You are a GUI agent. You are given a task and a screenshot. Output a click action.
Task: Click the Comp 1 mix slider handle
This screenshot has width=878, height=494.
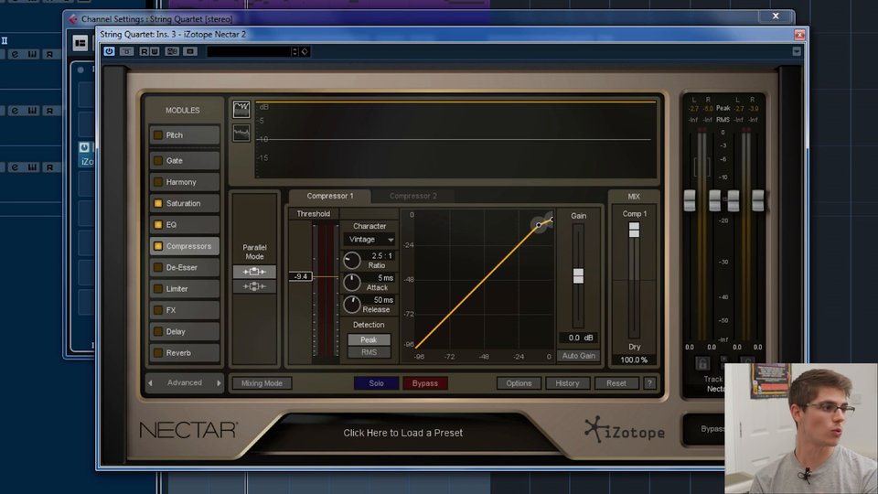click(634, 230)
